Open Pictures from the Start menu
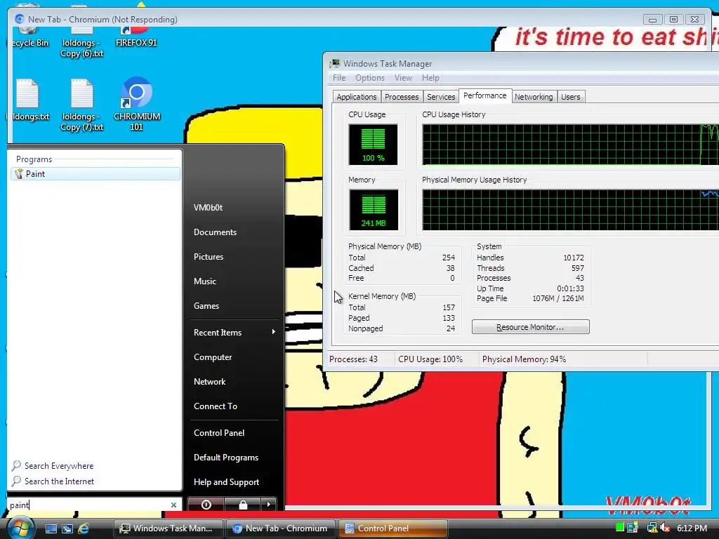Viewport: 719px width, 539px height. click(208, 257)
